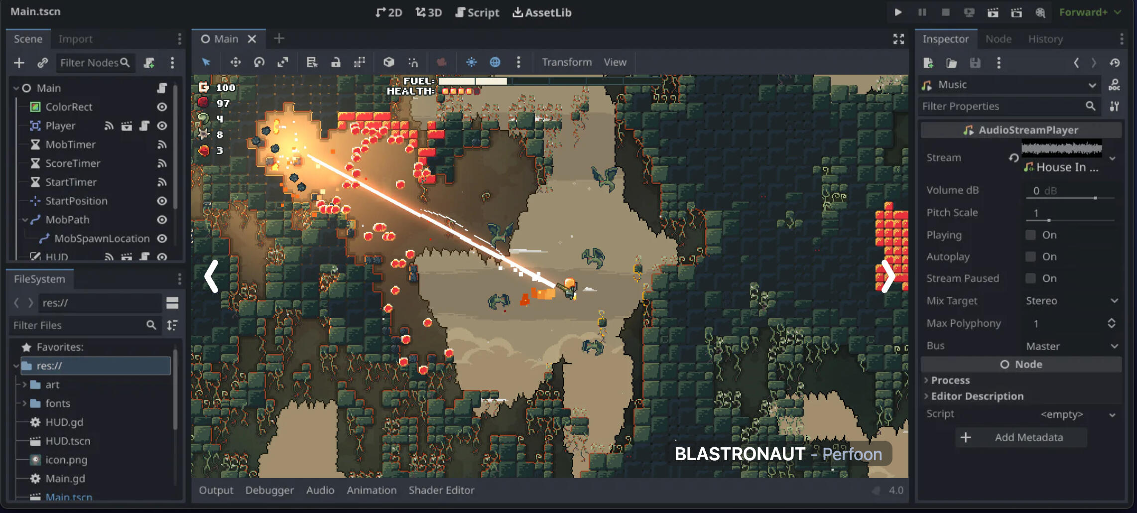This screenshot has height=513, width=1137.
Task: Select the Rotate Mode tool
Action: 259,62
